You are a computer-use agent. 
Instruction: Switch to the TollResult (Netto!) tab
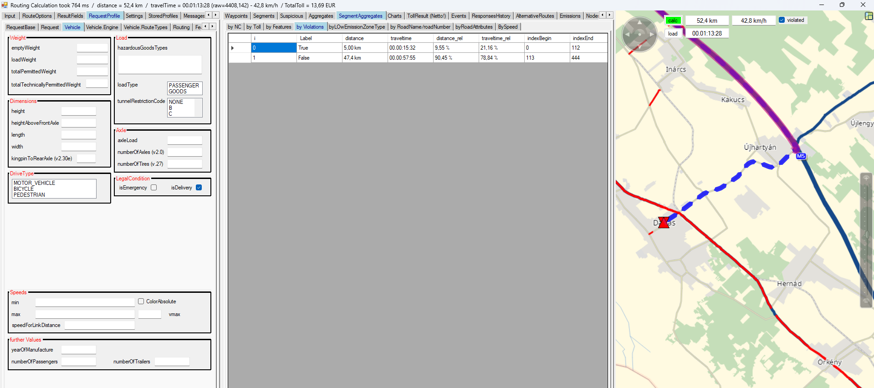(426, 16)
